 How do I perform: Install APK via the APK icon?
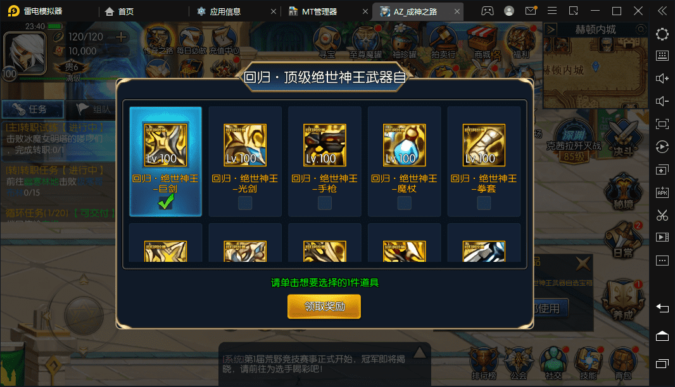(662, 192)
